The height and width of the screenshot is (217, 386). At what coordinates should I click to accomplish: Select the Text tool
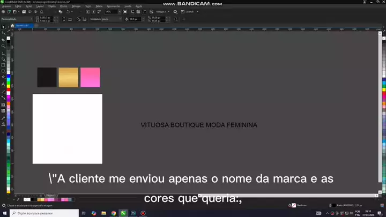click(3, 85)
